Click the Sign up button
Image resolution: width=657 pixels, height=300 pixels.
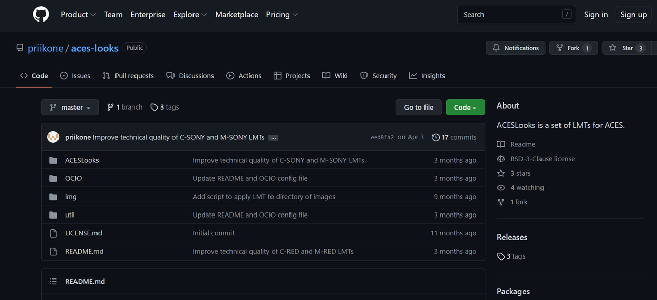[633, 15]
